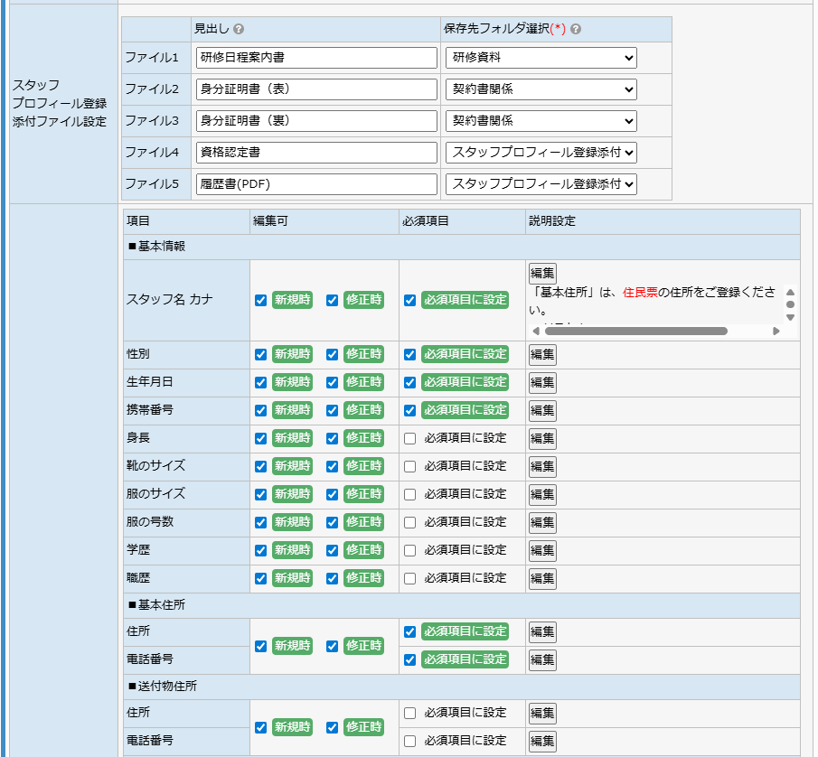This screenshot has width=818, height=757.
Task: Check 必須項目に設定 for 送付物住所 住所
Action: tap(410, 714)
